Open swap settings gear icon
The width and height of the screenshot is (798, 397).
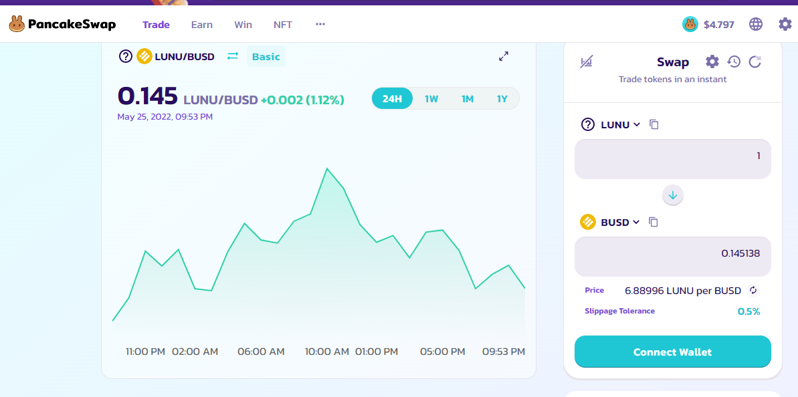(x=712, y=62)
